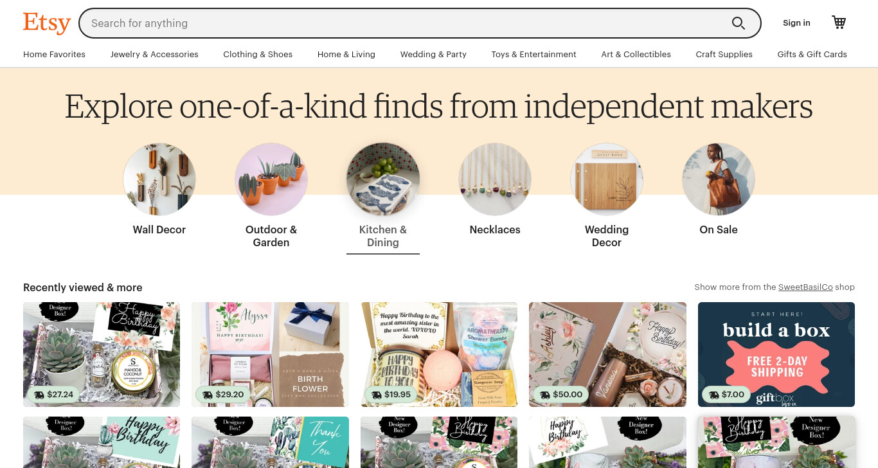Choose the Necklaces category circle
This screenshot has width=878, height=468.
(495, 179)
